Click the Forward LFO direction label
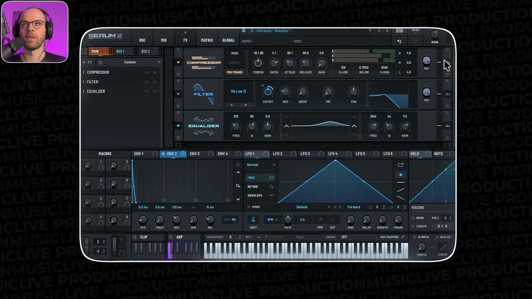The height and width of the screenshot is (299, 532). [x=354, y=207]
